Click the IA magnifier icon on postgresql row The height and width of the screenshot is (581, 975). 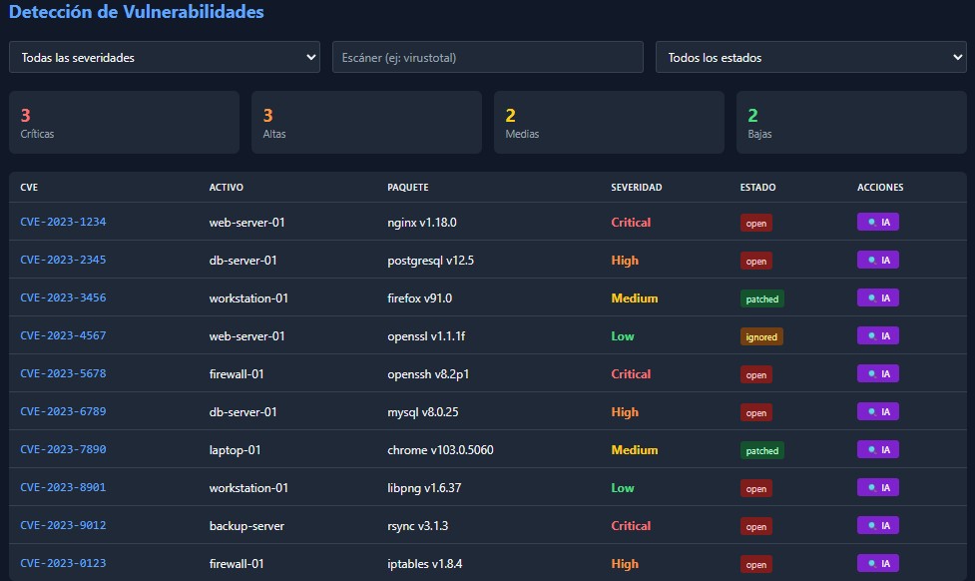[x=877, y=260]
